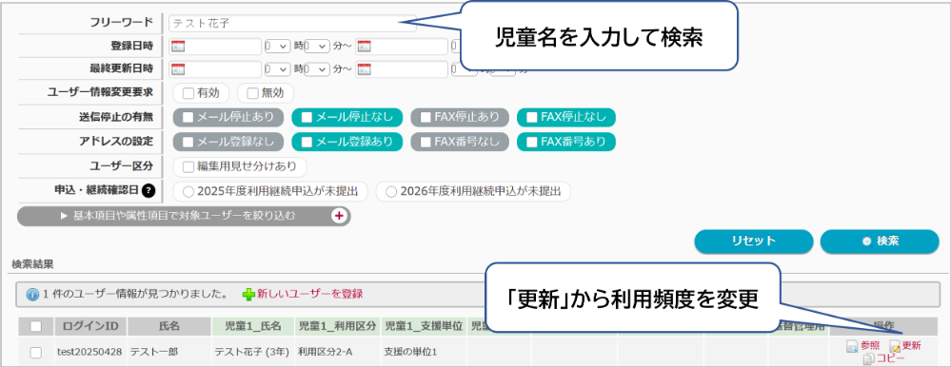Toggle the FAX停止なし checkbox

pos(532,117)
